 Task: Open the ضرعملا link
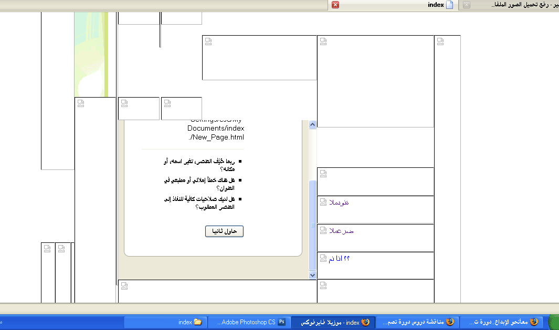pyautogui.click(x=341, y=231)
